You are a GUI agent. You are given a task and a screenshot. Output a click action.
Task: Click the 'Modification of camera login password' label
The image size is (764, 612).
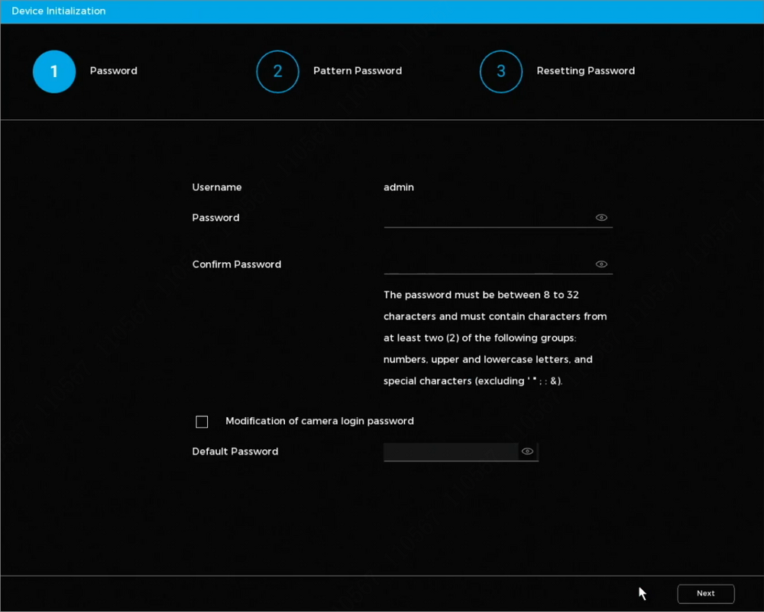pos(319,421)
